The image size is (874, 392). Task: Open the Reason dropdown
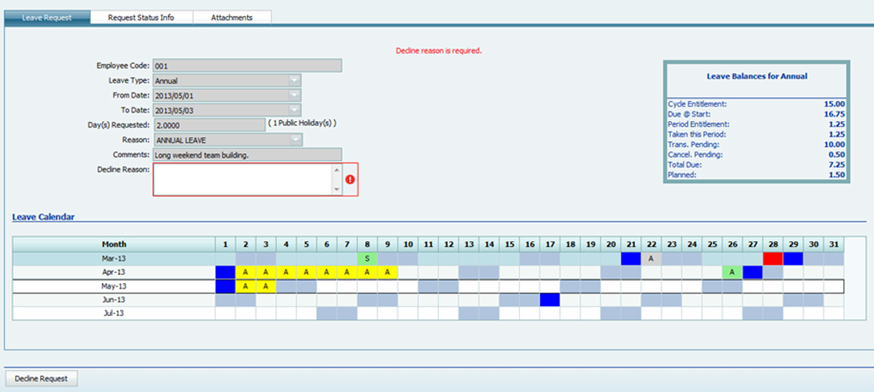click(x=295, y=139)
